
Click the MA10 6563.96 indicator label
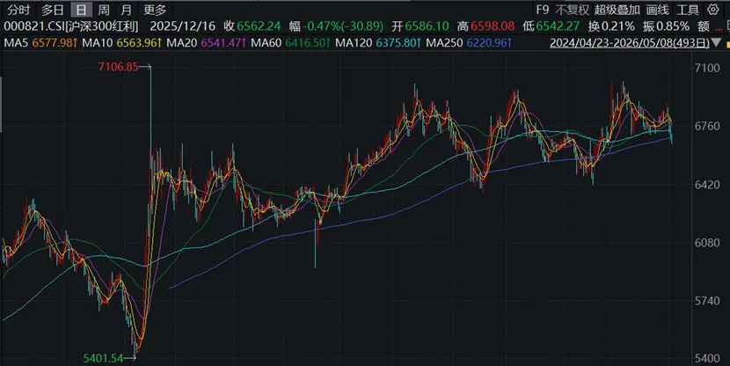(x=122, y=43)
